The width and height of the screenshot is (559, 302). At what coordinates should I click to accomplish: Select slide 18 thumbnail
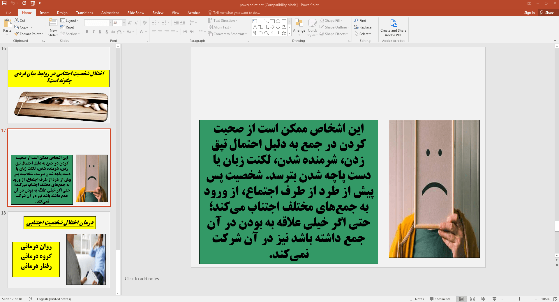click(59, 250)
